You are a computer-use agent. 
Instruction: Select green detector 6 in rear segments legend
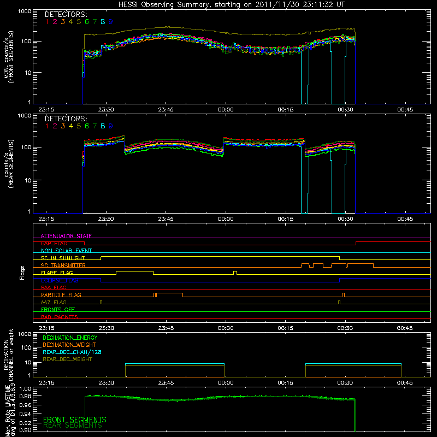[x=87, y=126]
